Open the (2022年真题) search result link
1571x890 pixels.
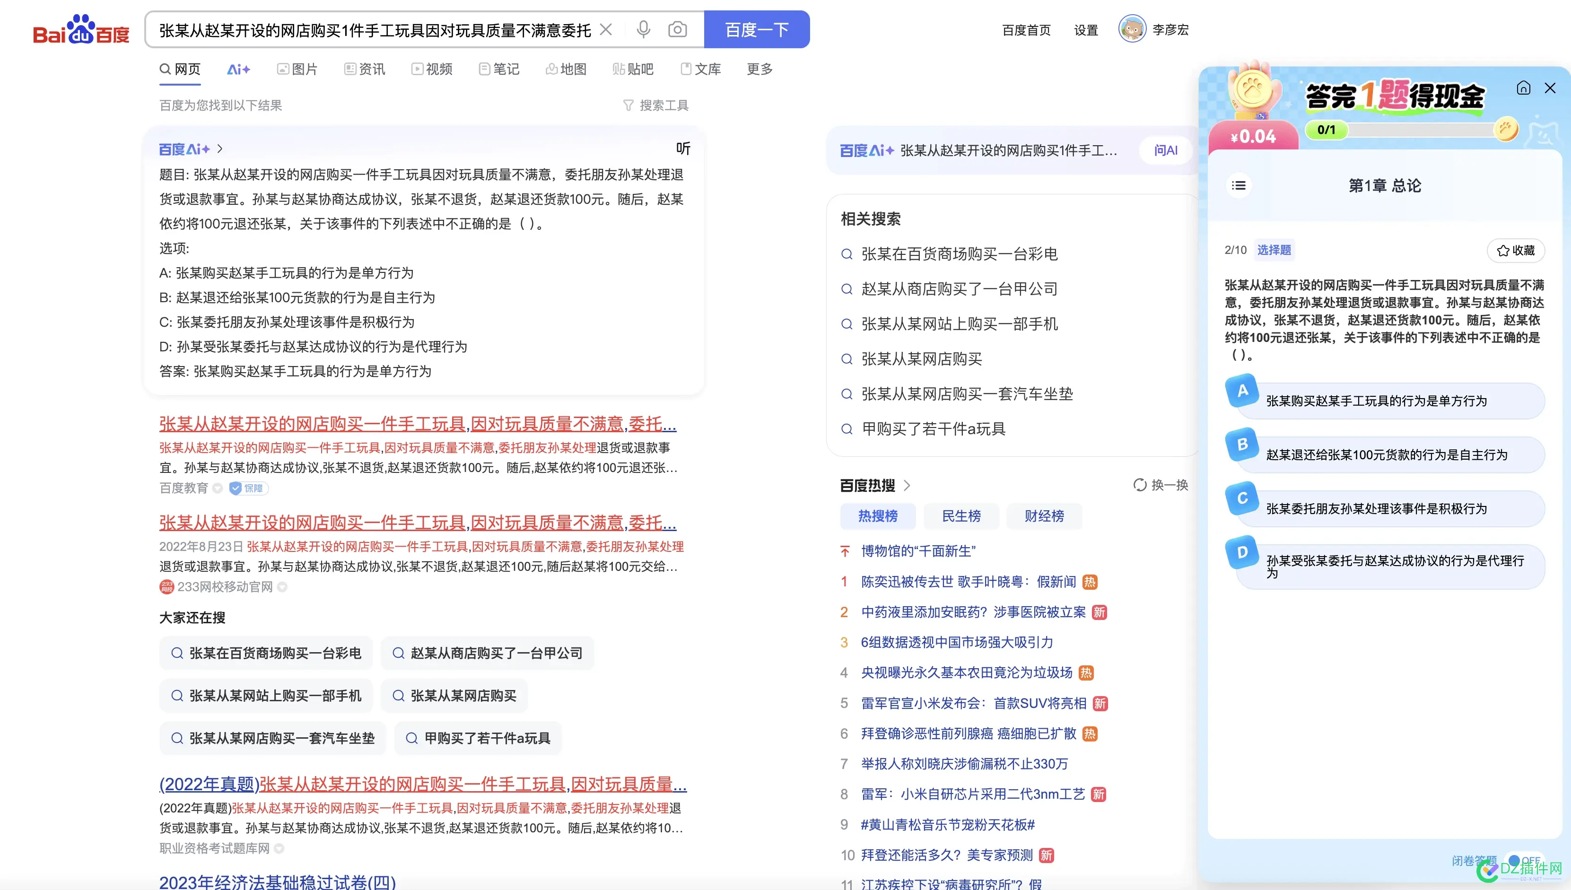(423, 784)
